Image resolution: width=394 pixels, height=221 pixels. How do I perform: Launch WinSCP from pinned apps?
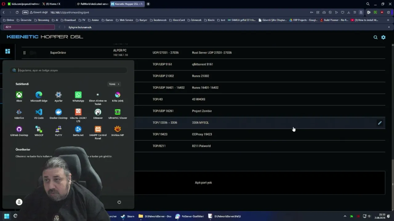[39, 131]
